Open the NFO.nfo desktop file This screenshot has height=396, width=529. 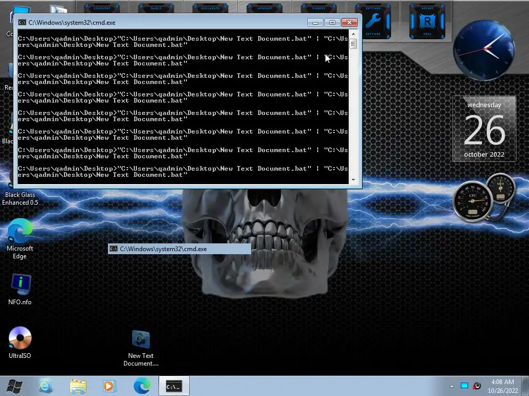click(x=20, y=289)
